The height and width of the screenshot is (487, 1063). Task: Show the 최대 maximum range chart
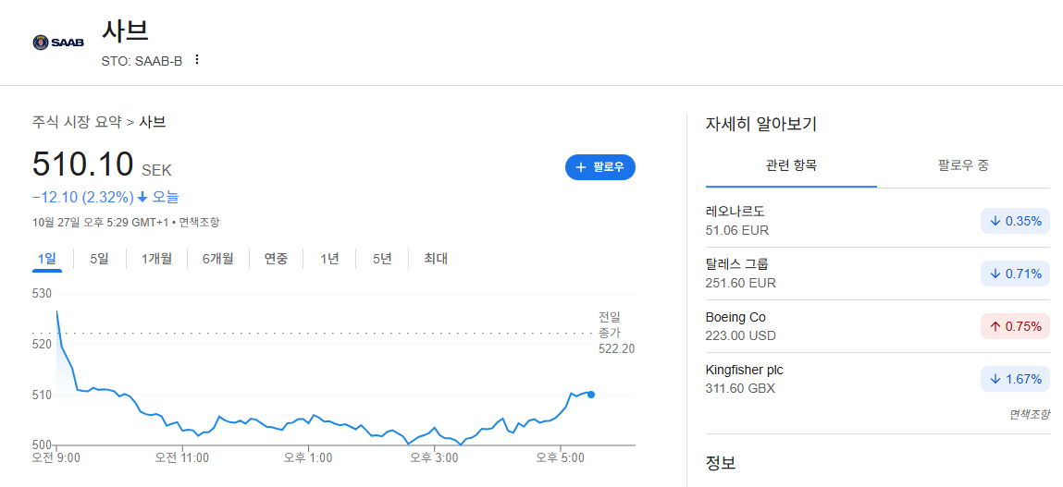(x=436, y=259)
